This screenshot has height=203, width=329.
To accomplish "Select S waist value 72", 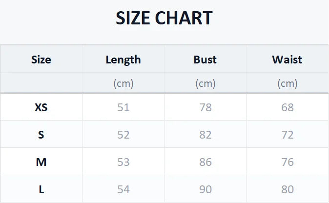I will (x=288, y=135).
